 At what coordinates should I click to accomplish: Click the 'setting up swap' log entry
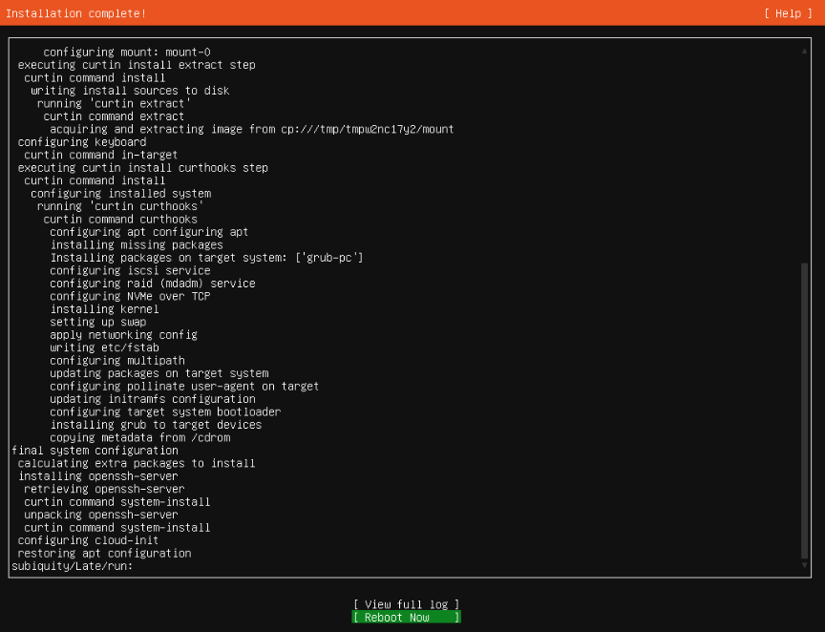(97, 322)
